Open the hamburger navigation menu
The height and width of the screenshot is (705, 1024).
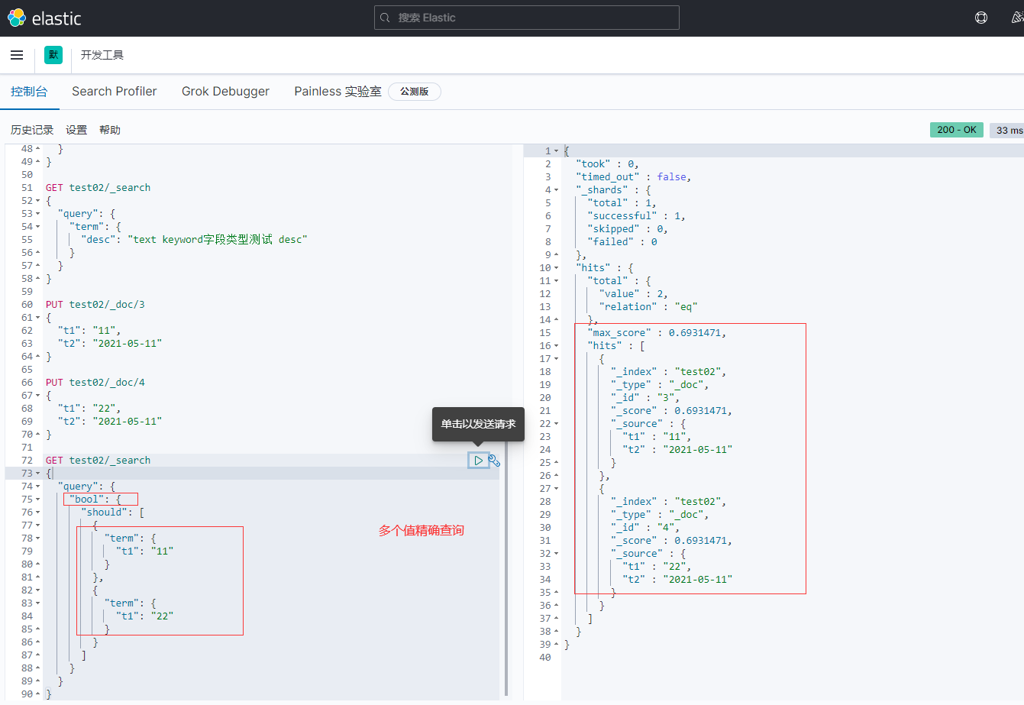click(17, 55)
